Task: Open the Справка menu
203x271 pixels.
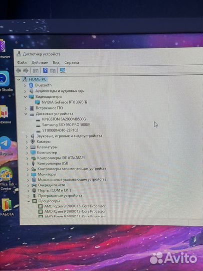Action: pyautogui.click(x=72, y=62)
